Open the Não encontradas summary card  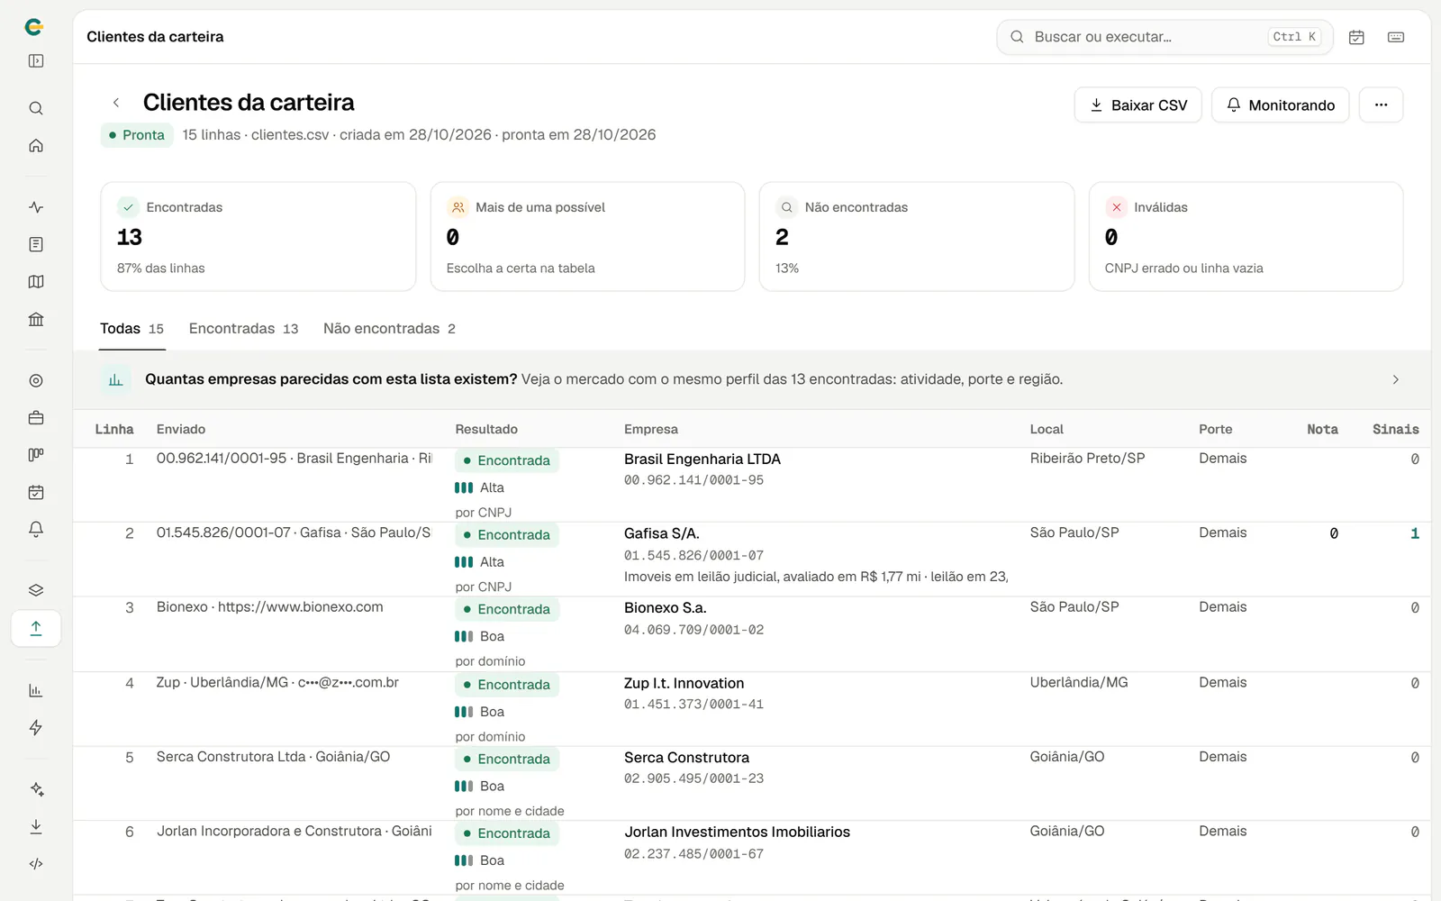tap(917, 237)
